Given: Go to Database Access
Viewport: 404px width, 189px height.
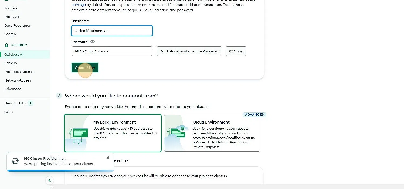Looking at the screenshot, I should click(x=19, y=72).
